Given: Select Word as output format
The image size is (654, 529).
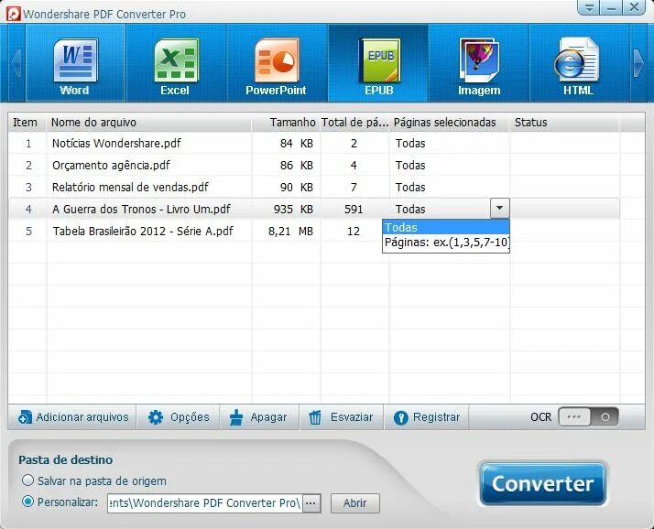Looking at the screenshot, I should [75, 63].
